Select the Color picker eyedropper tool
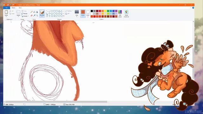The image size is (203, 114). pyautogui.click(x=34, y=16)
